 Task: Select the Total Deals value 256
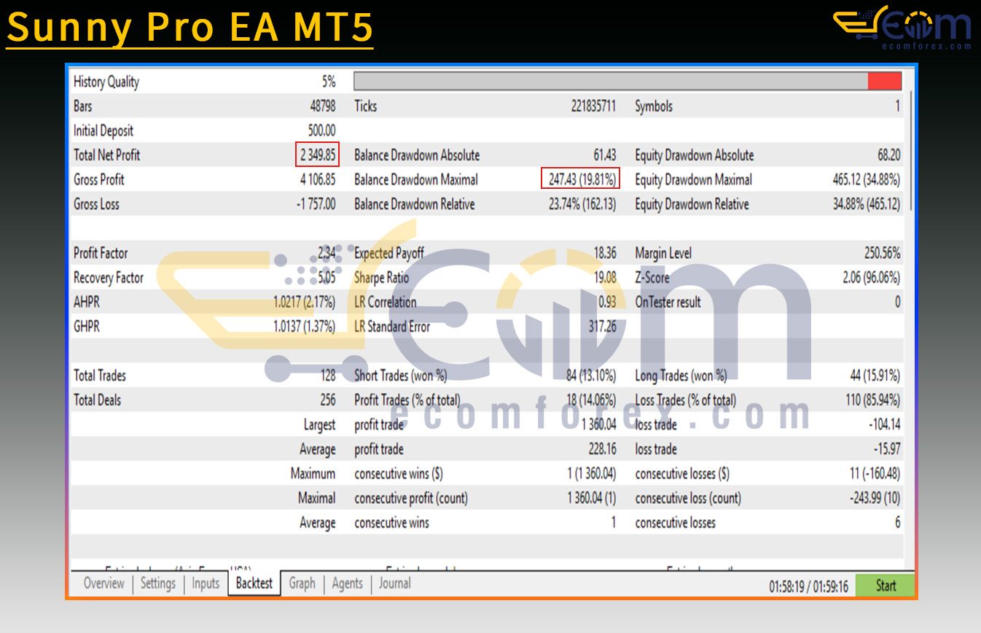[x=328, y=400]
